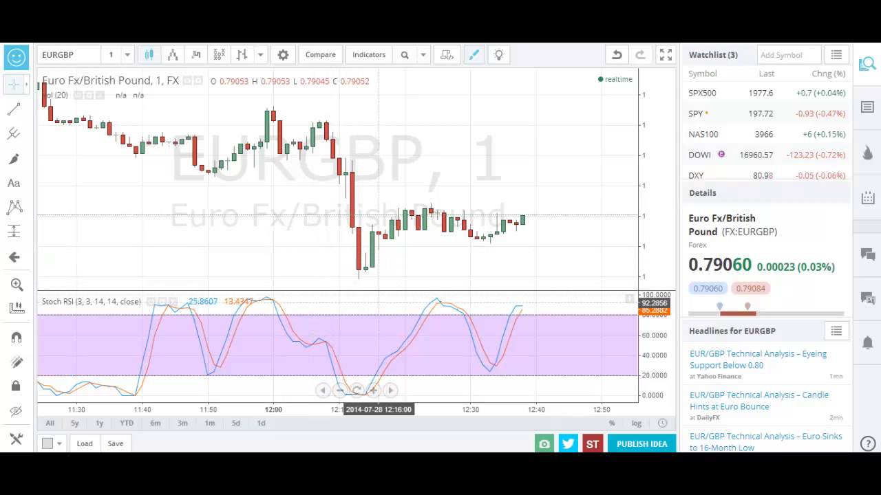
Task: Switch to candlestick chart style
Action: point(149,55)
